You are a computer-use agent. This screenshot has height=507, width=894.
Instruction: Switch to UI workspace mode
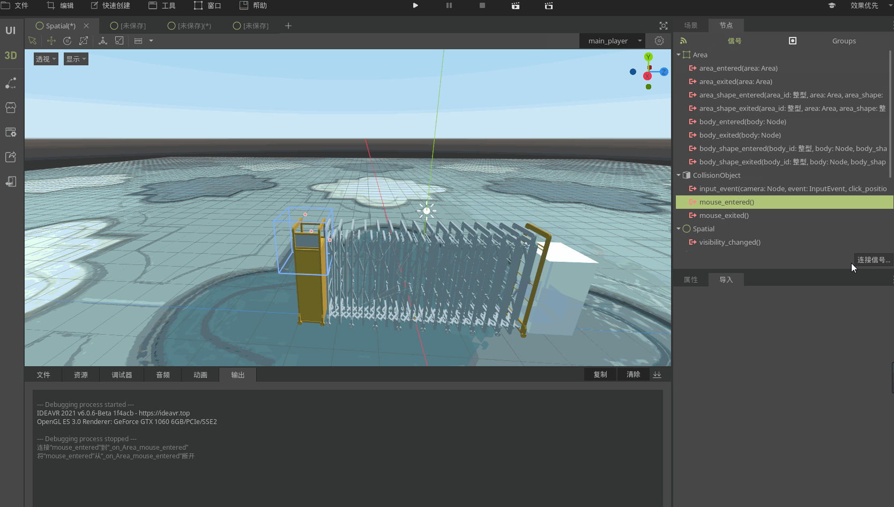pyautogui.click(x=11, y=31)
